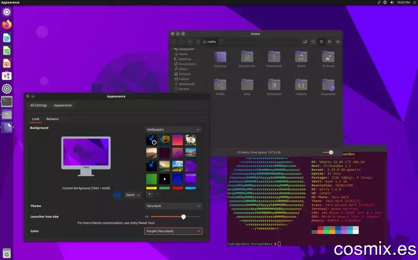The height and width of the screenshot is (260, 418).
Task: Open the Downloads folder icon in Home window
Action: click(274, 57)
